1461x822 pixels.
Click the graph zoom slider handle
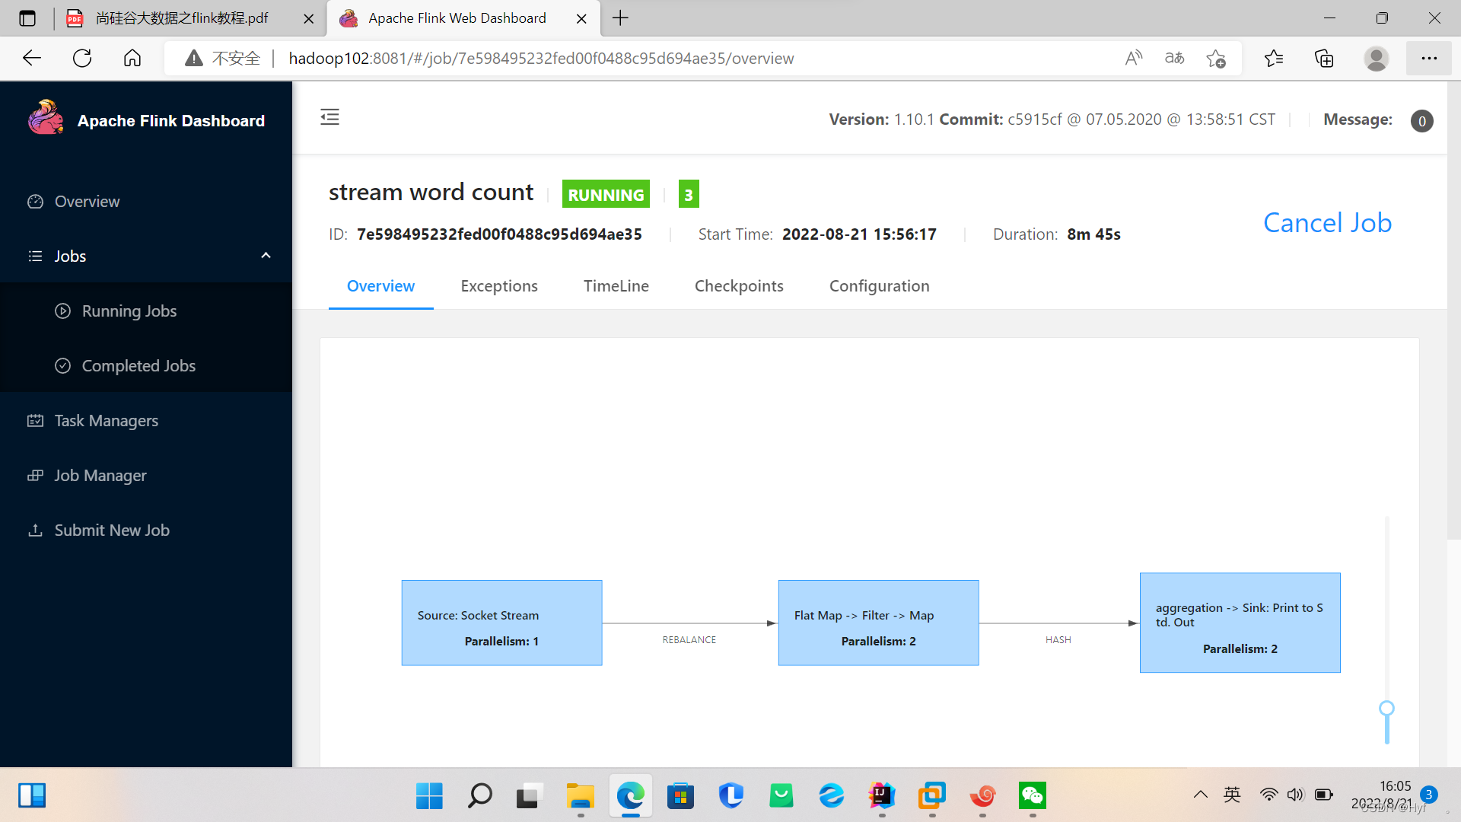tap(1386, 709)
